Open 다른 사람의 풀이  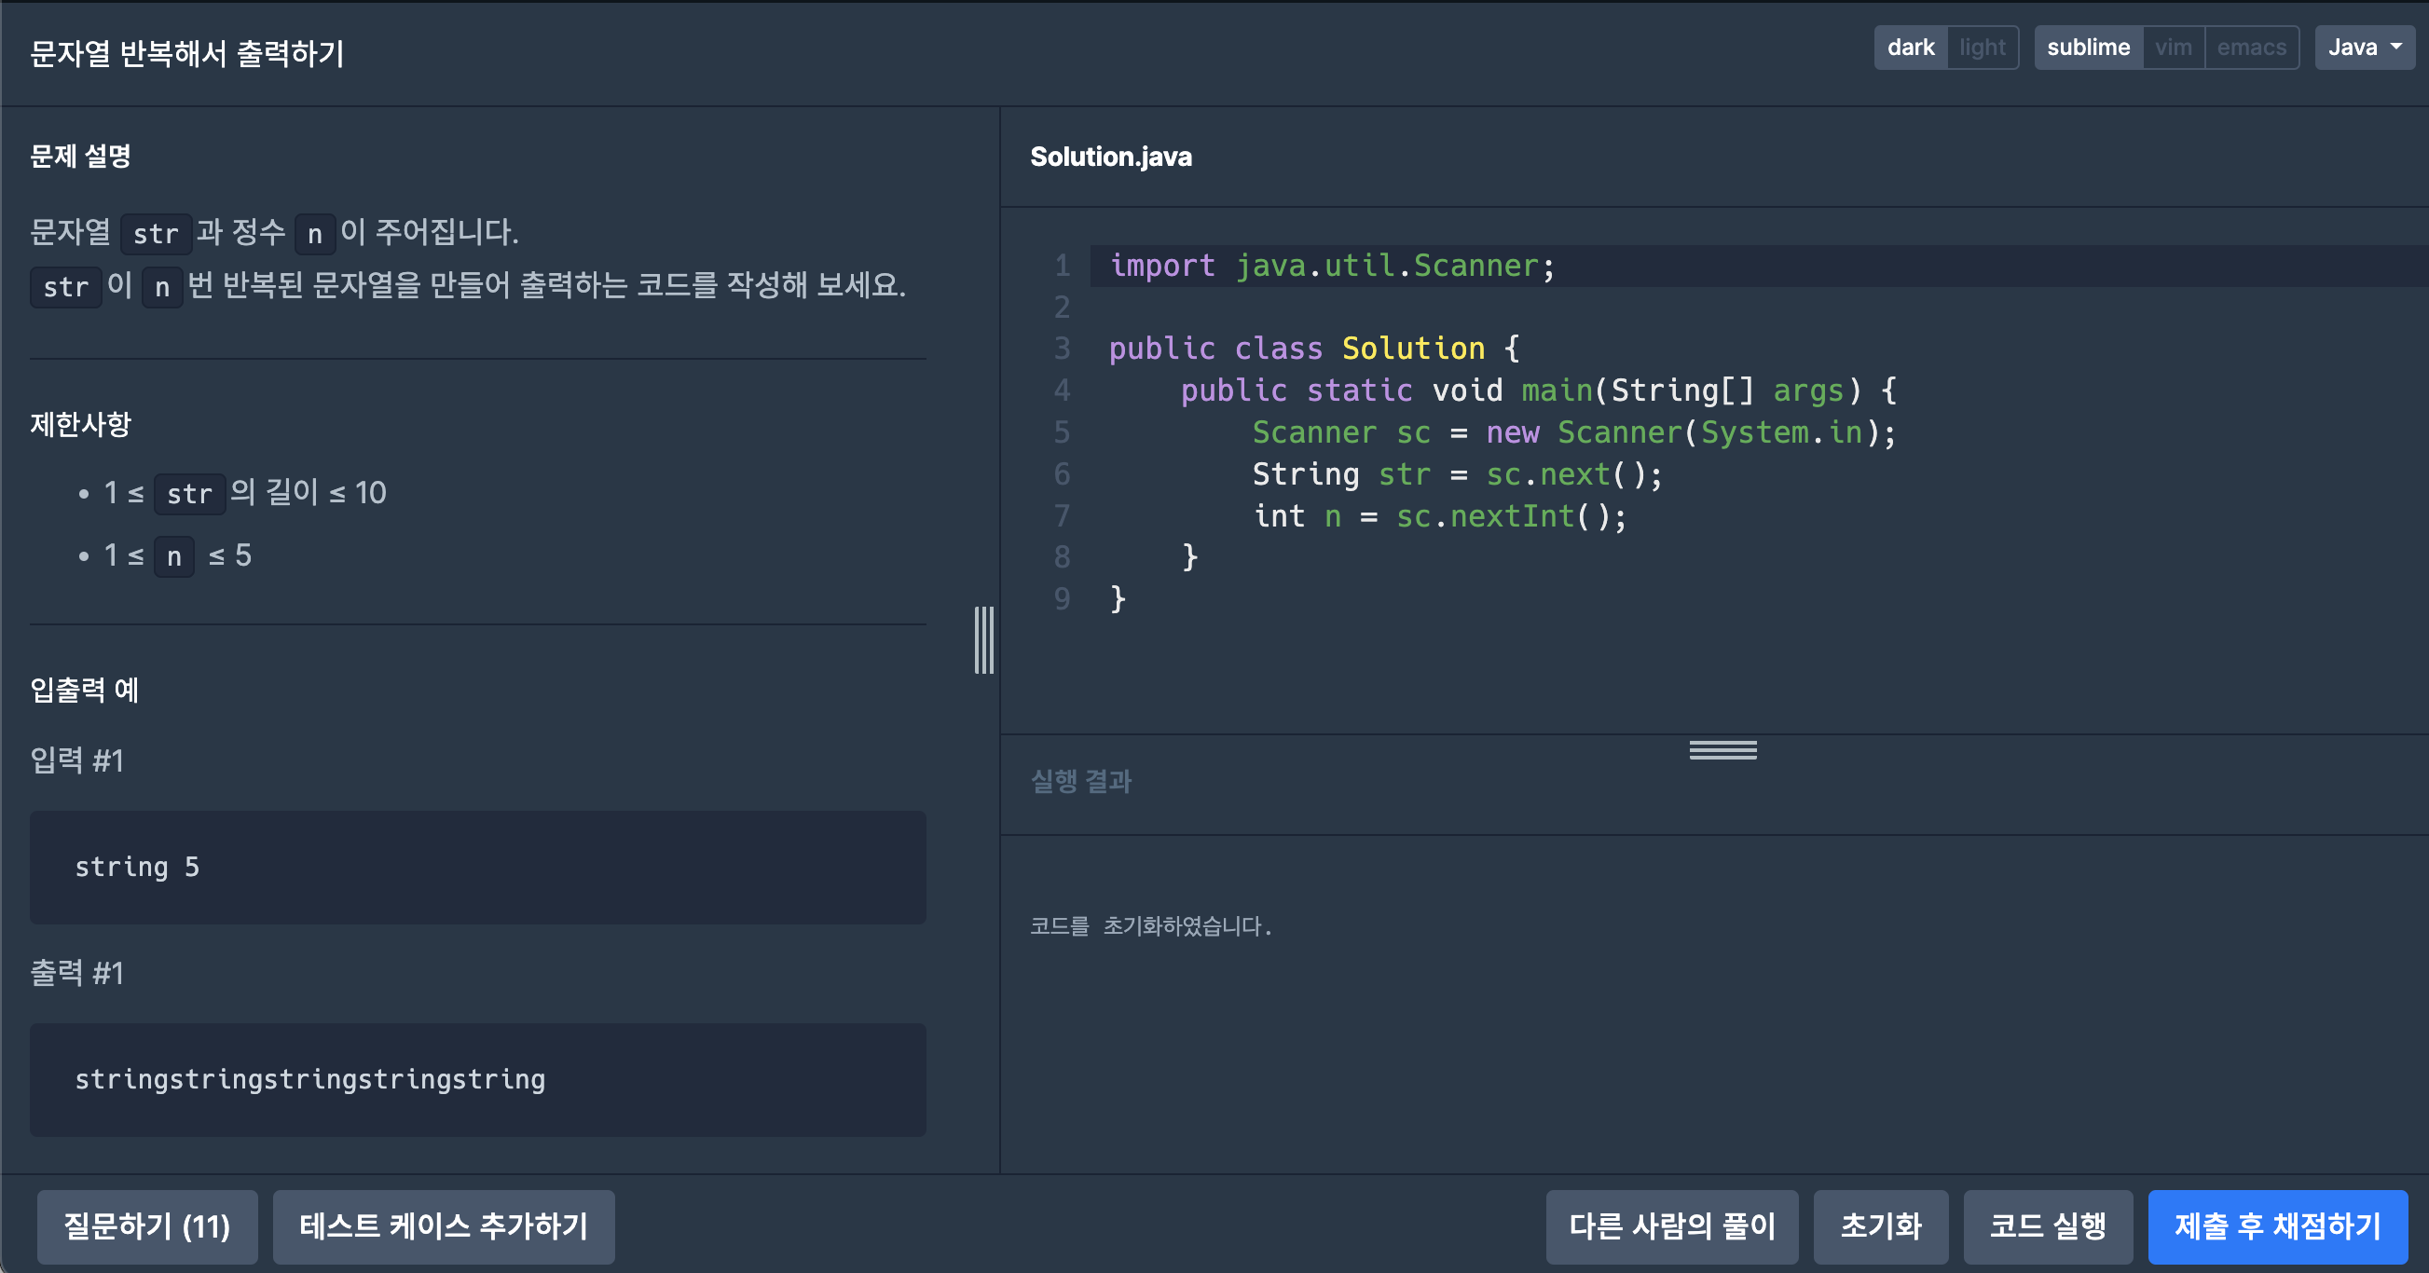coord(1672,1225)
